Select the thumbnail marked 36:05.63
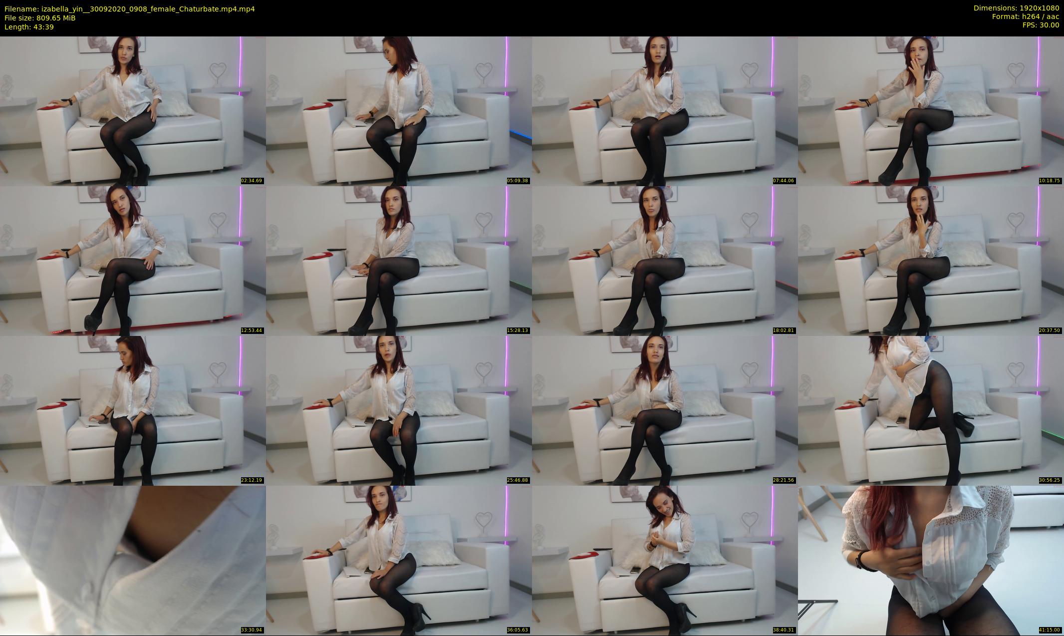1064x636 pixels. pyautogui.click(x=399, y=560)
